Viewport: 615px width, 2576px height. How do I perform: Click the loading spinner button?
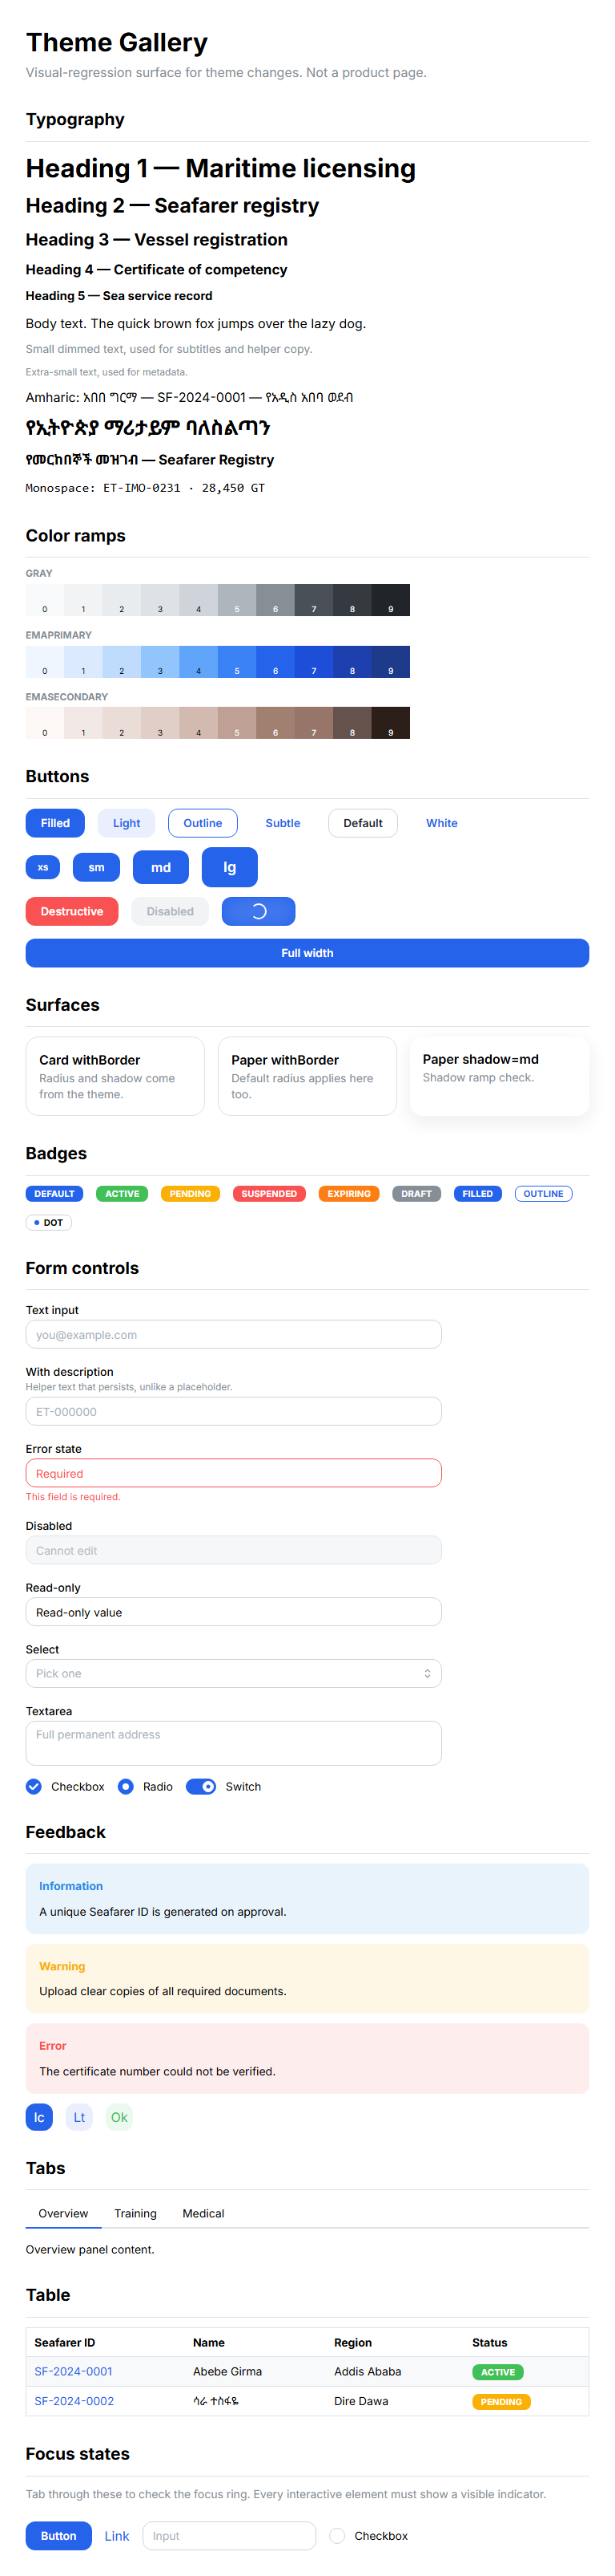[x=259, y=911]
